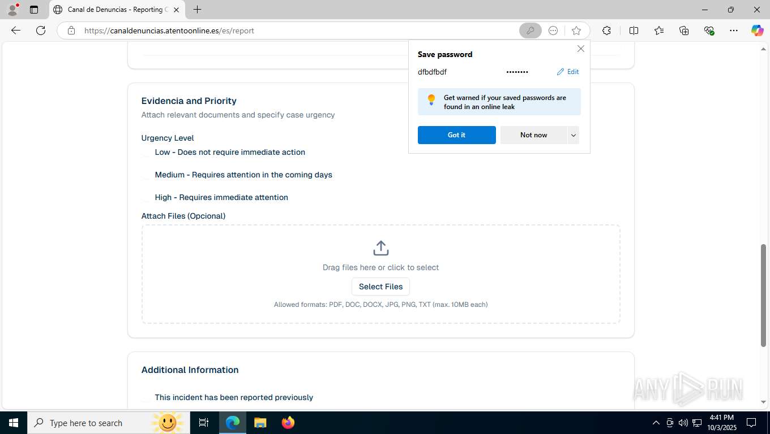Open the volume speaker tray icon
This screenshot has width=770, height=434.
click(683, 423)
